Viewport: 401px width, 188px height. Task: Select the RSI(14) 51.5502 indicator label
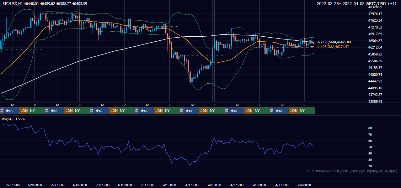click(x=14, y=119)
